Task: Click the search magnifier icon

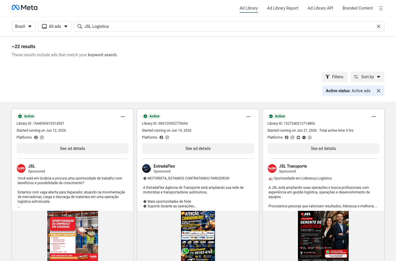Action: point(79,26)
